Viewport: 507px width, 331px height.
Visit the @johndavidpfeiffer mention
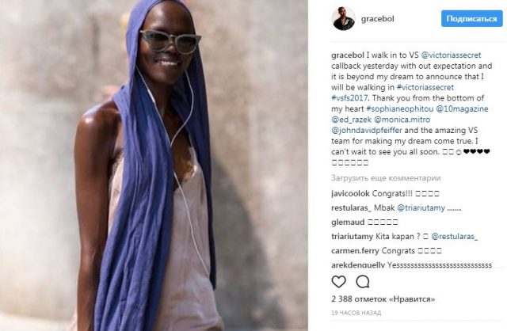[367, 131]
